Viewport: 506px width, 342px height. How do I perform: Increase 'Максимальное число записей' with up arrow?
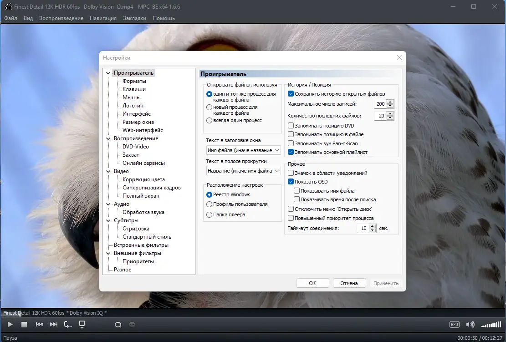[390, 102]
